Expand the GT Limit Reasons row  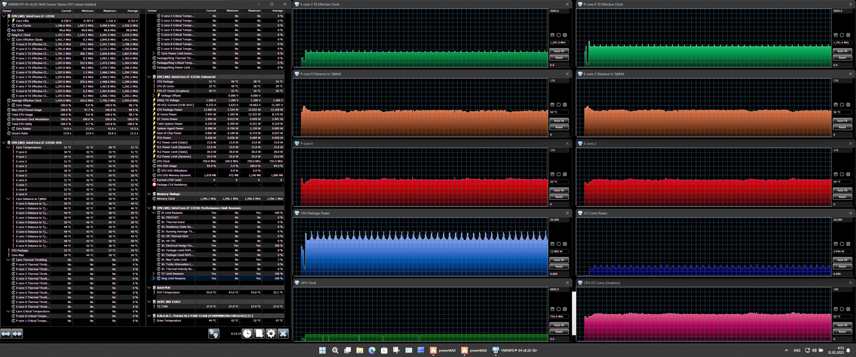coord(153,274)
